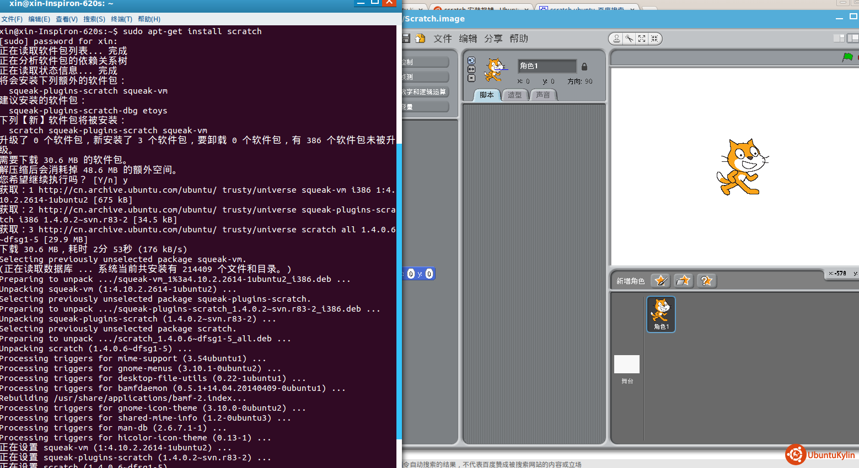
Task: Enable 'don't rotate' rotation style button
Action: [471, 78]
